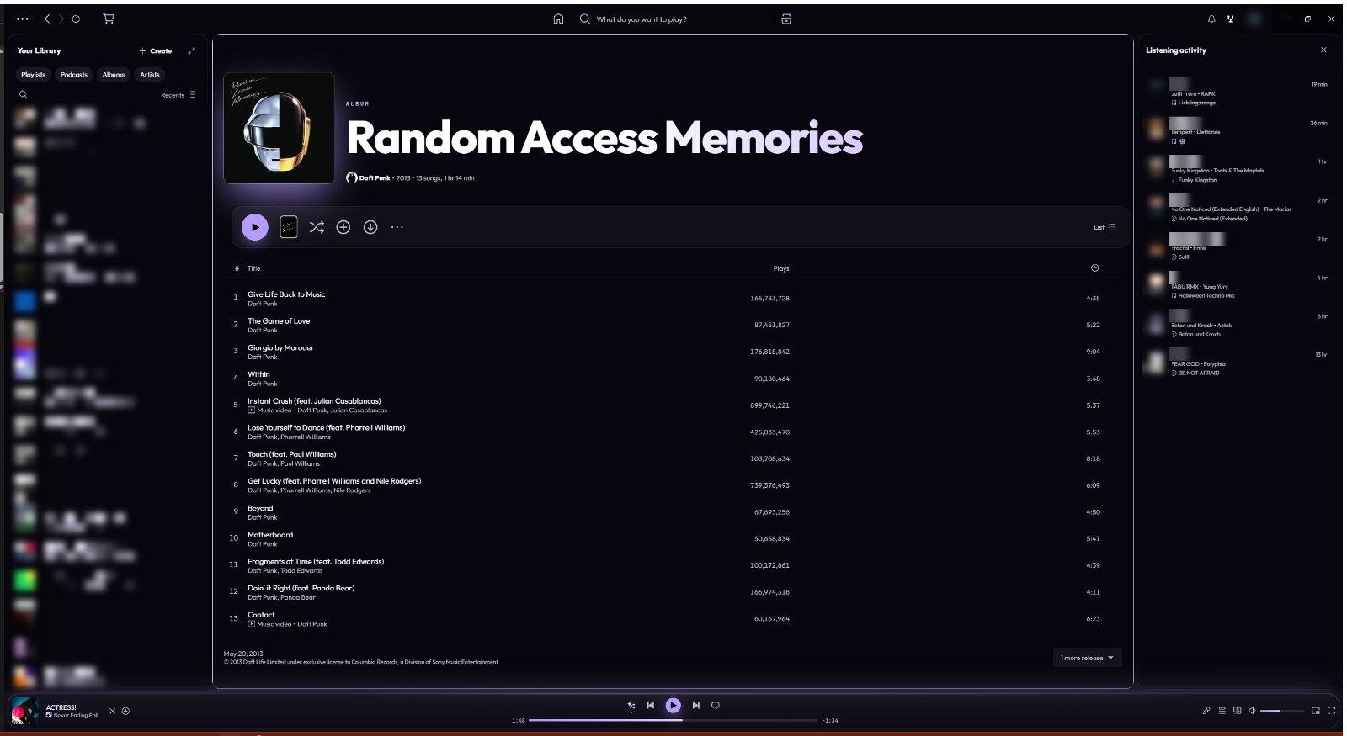
Task: Close the Listening activity panel
Action: click(x=1323, y=50)
